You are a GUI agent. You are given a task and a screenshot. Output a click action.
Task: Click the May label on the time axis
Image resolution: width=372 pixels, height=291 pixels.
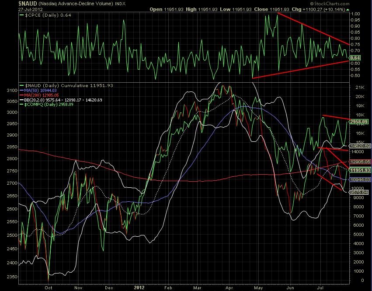(x=258, y=287)
